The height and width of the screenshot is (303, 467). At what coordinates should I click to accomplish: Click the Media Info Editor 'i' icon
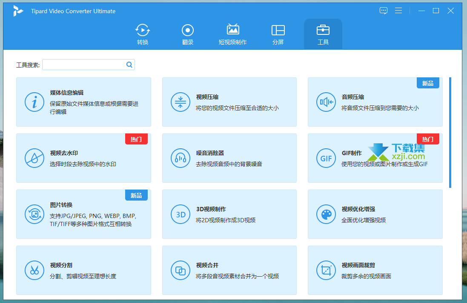(34, 102)
